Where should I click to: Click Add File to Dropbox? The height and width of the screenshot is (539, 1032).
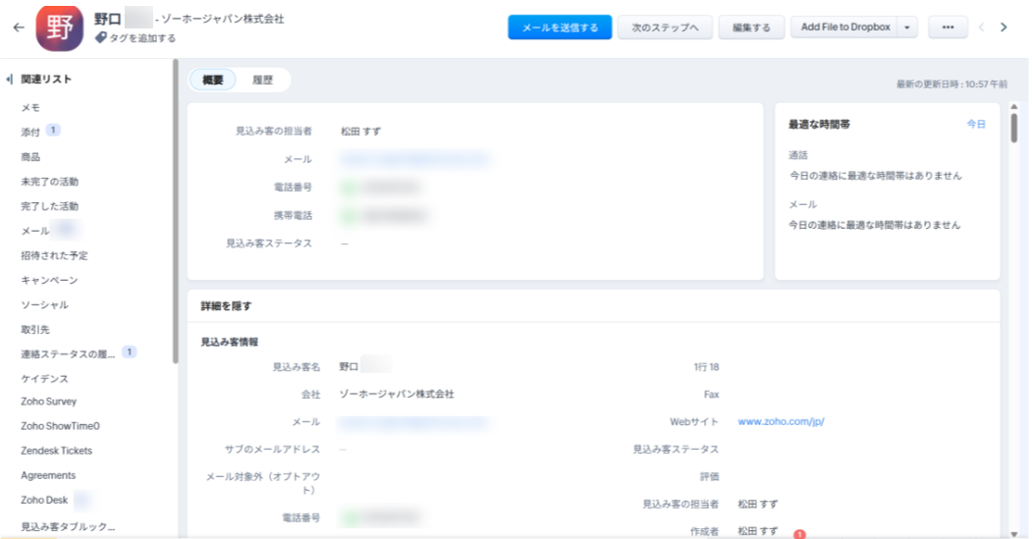(x=844, y=27)
